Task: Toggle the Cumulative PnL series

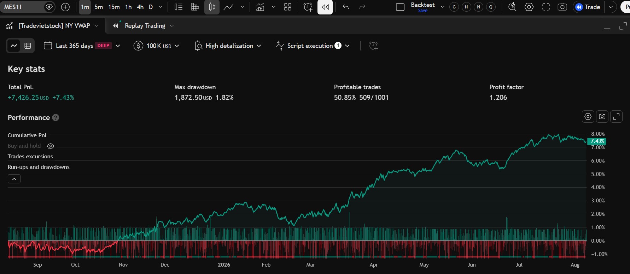Action: tap(28, 135)
